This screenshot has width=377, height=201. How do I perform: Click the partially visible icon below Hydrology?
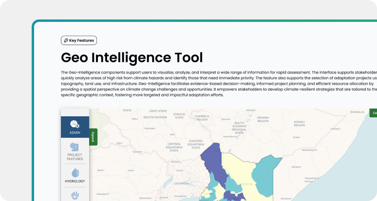coord(75,196)
